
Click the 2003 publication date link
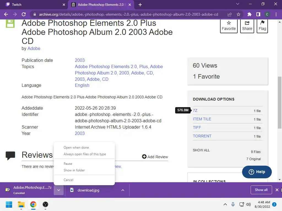click(x=80, y=60)
